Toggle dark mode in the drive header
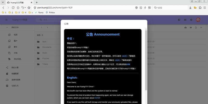This screenshot has height=104, width=208. (179, 20)
